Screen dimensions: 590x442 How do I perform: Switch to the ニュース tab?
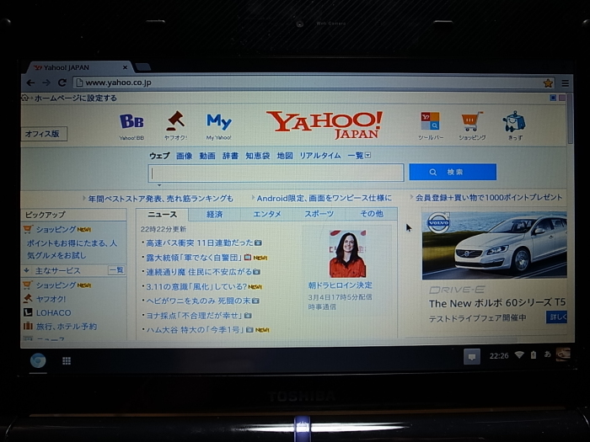click(162, 215)
